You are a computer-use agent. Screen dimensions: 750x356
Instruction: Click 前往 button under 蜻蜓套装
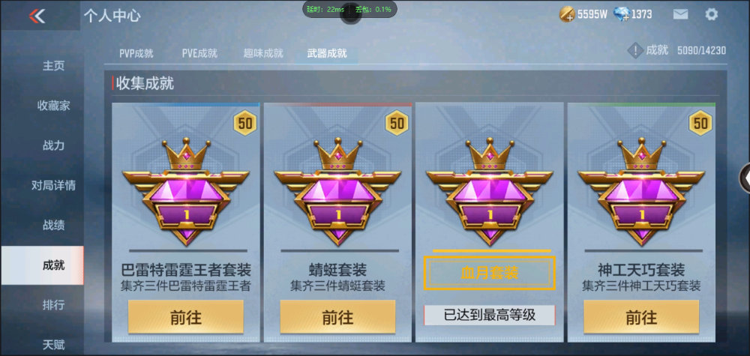(x=337, y=317)
